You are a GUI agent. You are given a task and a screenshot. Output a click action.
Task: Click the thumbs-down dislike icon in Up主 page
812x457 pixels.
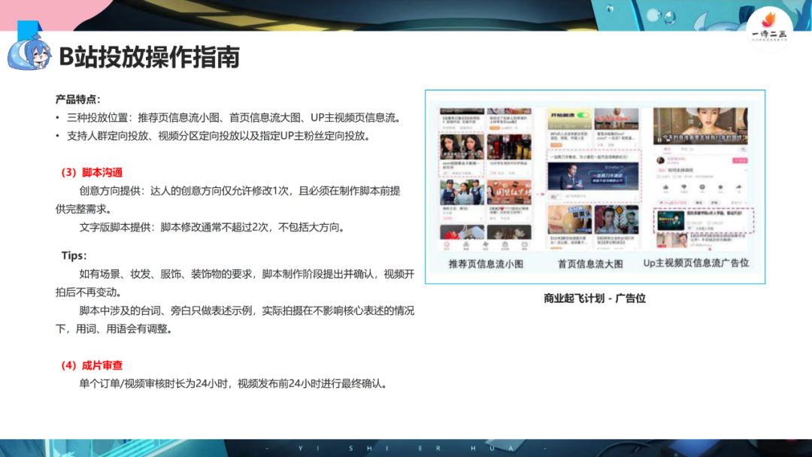click(683, 188)
